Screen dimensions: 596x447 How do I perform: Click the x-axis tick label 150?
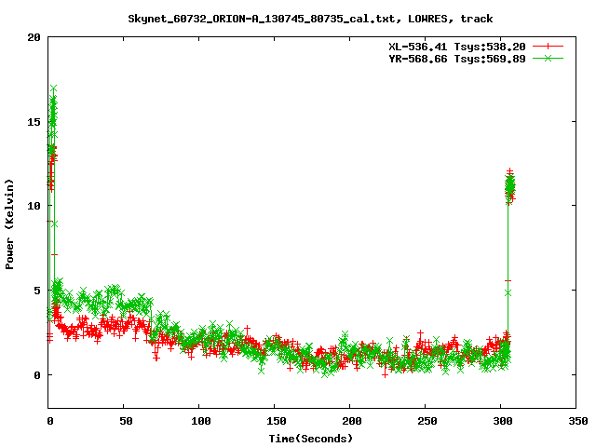pos(276,421)
